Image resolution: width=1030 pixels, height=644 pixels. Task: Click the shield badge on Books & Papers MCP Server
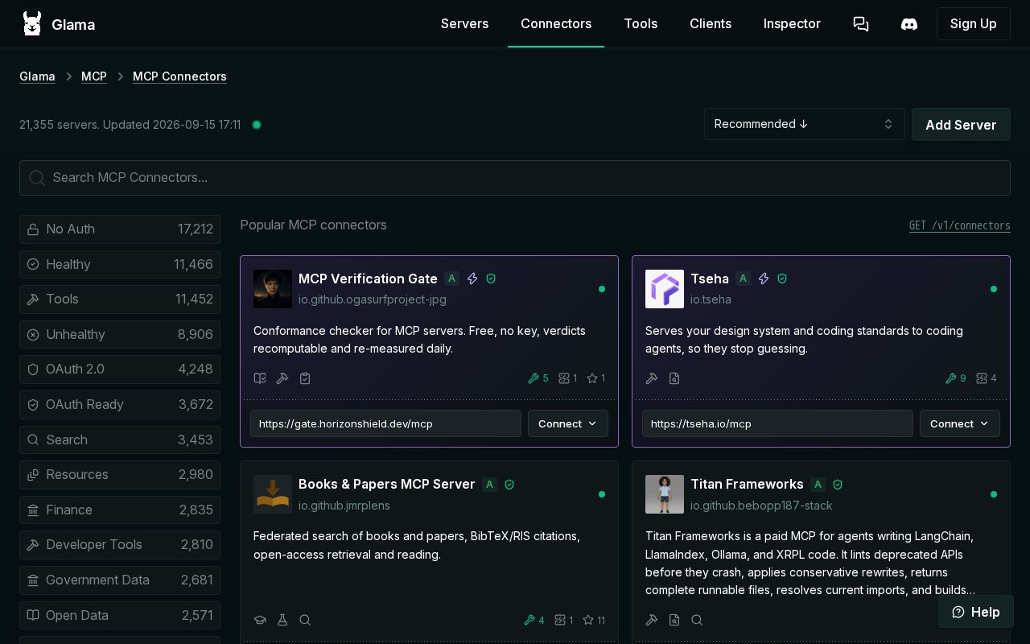click(509, 485)
